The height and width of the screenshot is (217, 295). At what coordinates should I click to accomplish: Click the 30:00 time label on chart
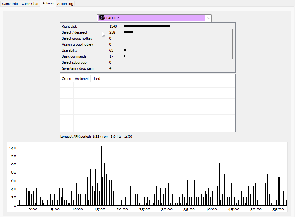(x=167, y=209)
